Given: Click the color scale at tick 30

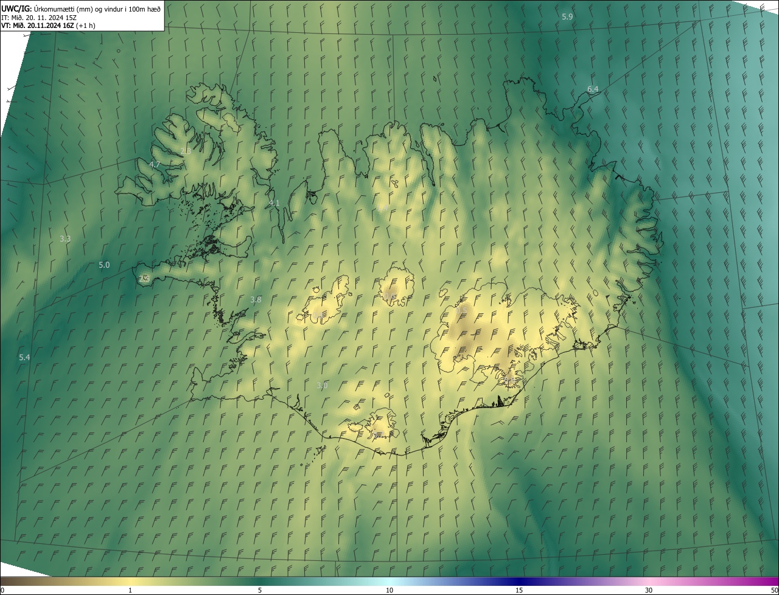Looking at the screenshot, I should 649,590.
